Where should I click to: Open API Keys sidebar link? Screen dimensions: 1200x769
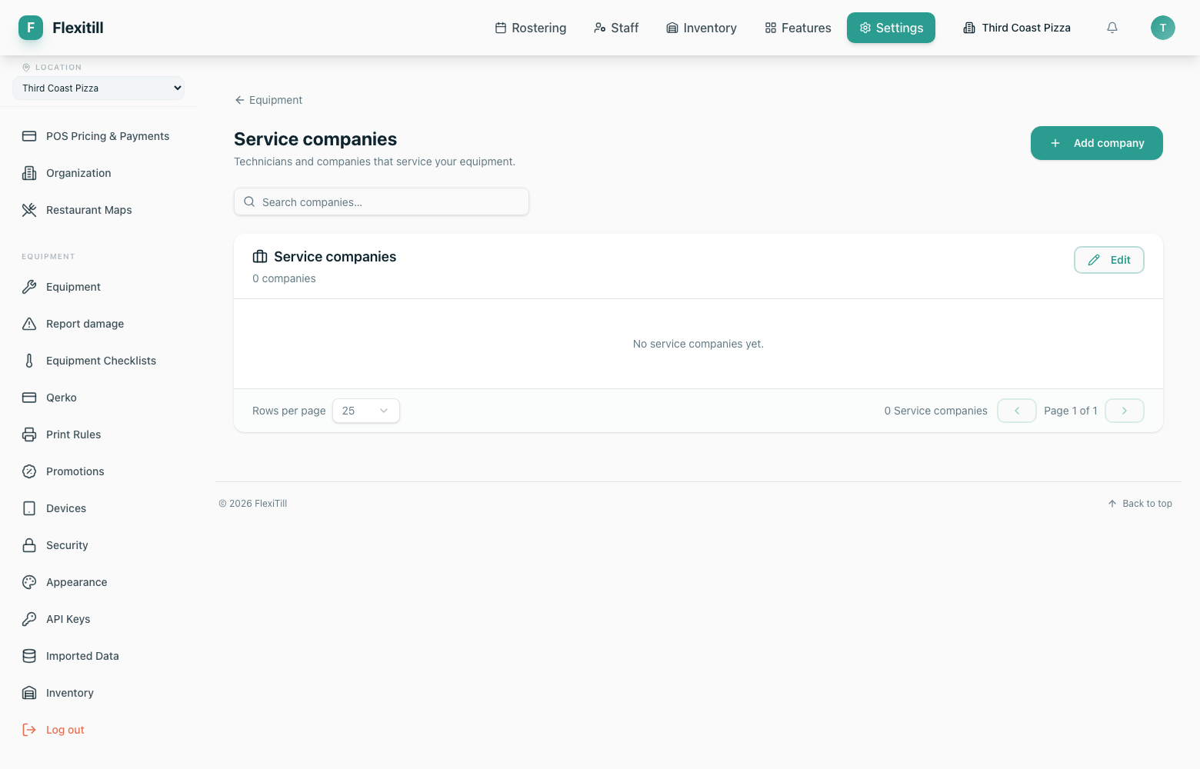pyautogui.click(x=98, y=619)
